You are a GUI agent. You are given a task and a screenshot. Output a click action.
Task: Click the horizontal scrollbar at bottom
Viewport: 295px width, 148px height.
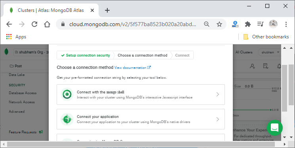coord(141,144)
